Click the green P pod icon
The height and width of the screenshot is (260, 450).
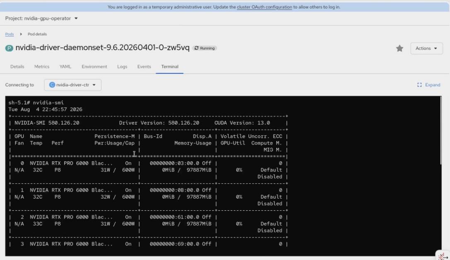[9, 48]
